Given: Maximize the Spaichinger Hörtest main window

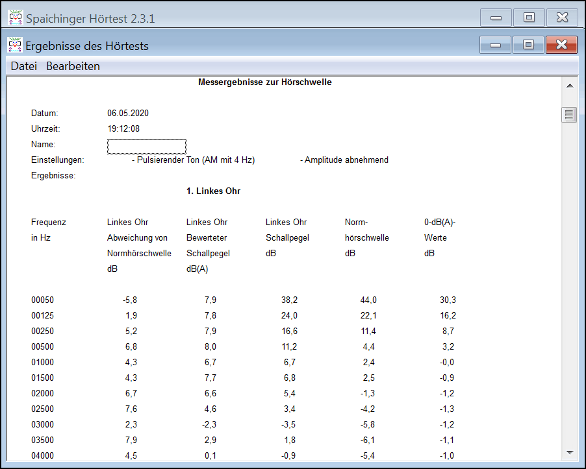Looking at the screenshot, I should click(x=529, y=18).
